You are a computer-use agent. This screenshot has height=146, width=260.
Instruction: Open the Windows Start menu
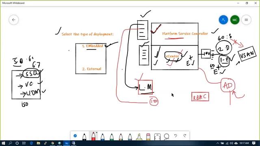click(3, 143)
